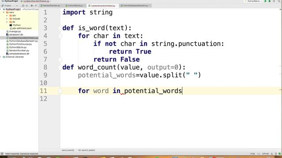Run the PythonSQLite configuration with green play button
Viewport: 282px width, 158px height.
pos(265,1)
